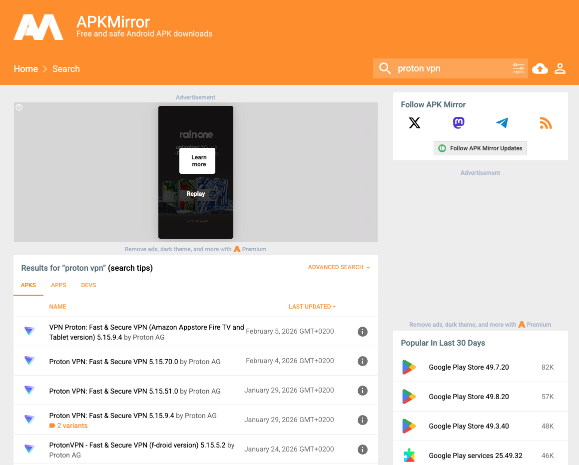
Task: Replay the advertisement video
Action: coord(196,194)
